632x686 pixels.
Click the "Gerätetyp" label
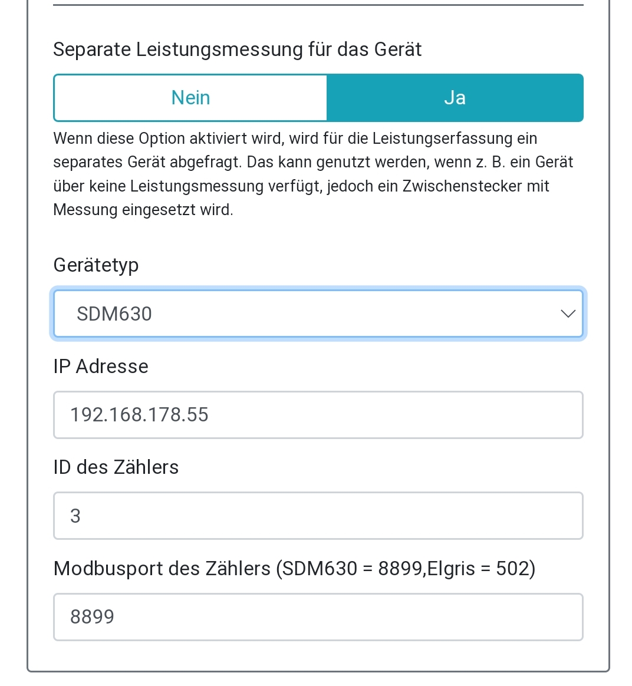click(96, 265)
